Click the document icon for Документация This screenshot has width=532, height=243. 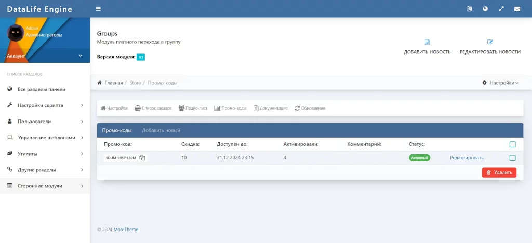[x=256, y=108]
